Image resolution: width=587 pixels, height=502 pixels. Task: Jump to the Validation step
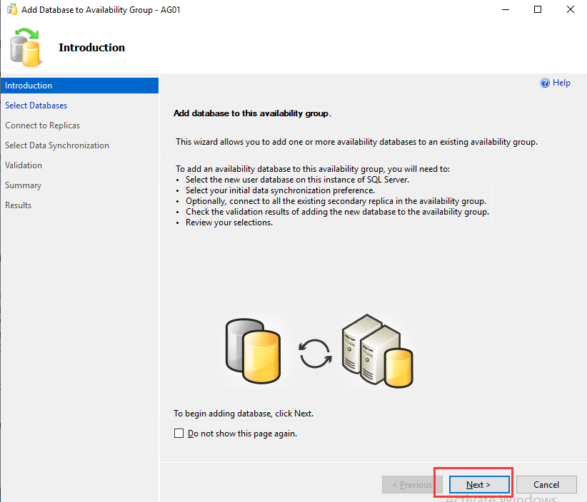pos(24,165)
